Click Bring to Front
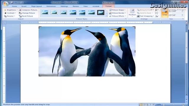 point(145,10)
